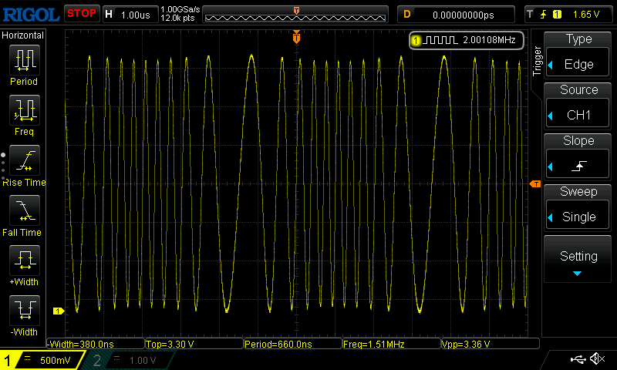Click the Freq=1.51MHz measurement readout
The height and width of the screenshot is (370, 617).
392,345
